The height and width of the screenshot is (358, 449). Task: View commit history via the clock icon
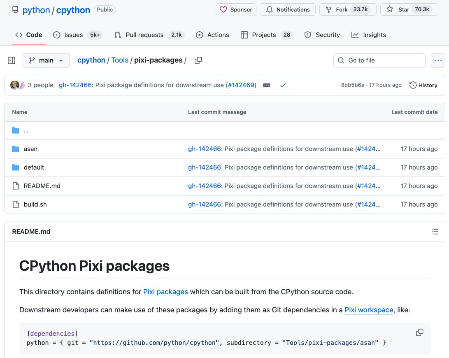413,85
